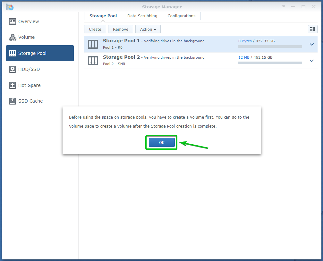Click the 12 MB usage link
The image size is (323, 261).
[244, 57]
